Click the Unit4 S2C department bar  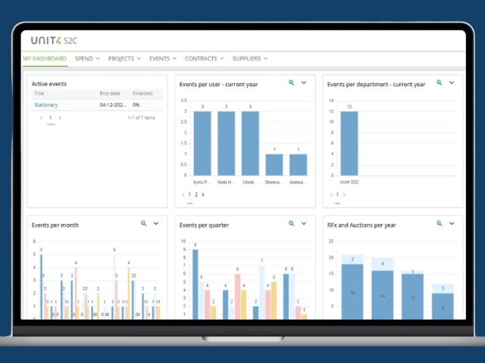pos(349,144)
